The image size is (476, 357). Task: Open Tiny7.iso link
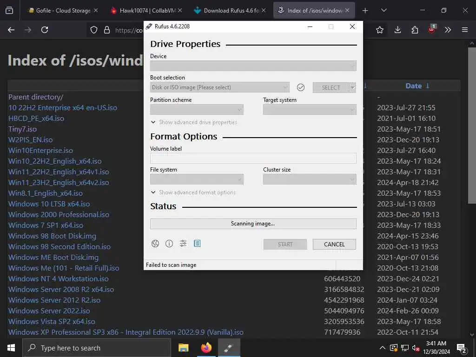pos(22,129)
